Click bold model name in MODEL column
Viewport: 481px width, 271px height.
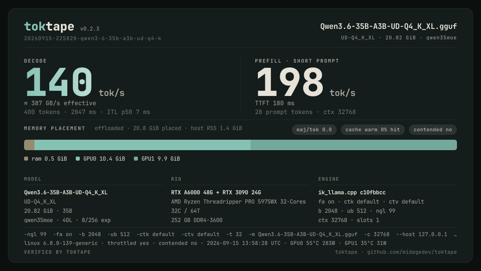tap(66, 193)
